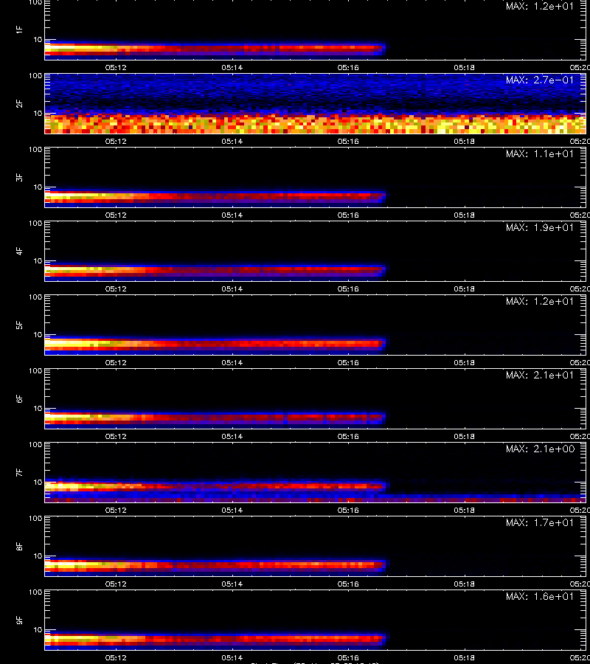Click the 05:14 time label under panel 7F
The image size is (590, 664).
pyautogui.click(x=232, y=511)
